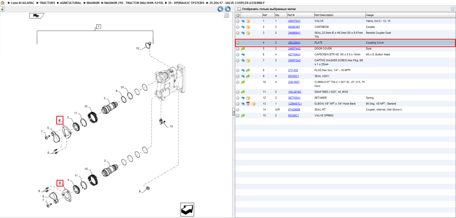This screenshot has height=218, width=456.
Task: Click the large arrow icon below diagram
Action: (187, 209)
